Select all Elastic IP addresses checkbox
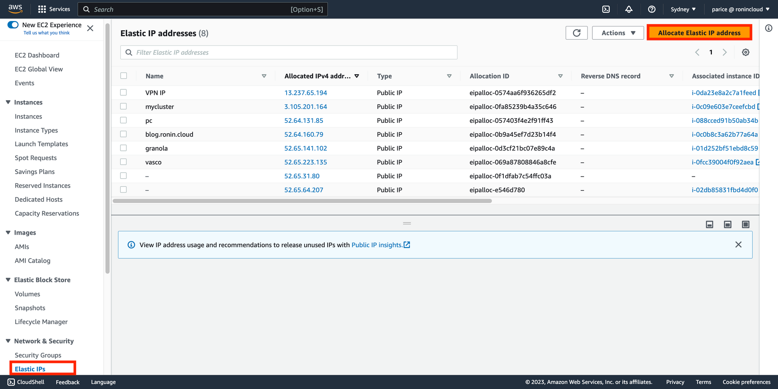This screenshot has width=778, height=389. (124, 76)
